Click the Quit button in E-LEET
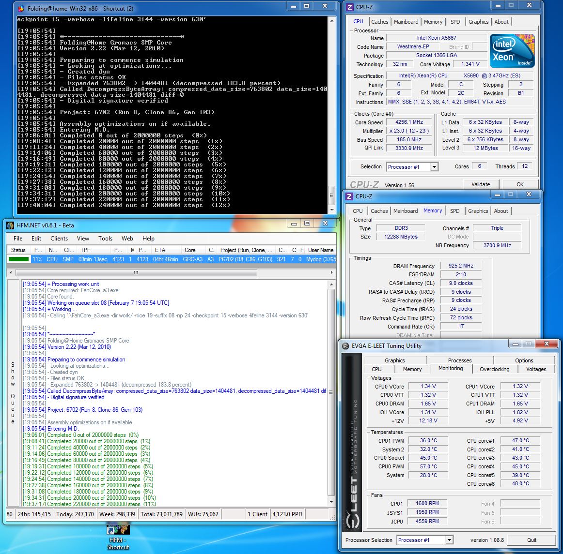The height and width of the screenshot is (554, 563). pyautogui.click(x=532, y=540)
